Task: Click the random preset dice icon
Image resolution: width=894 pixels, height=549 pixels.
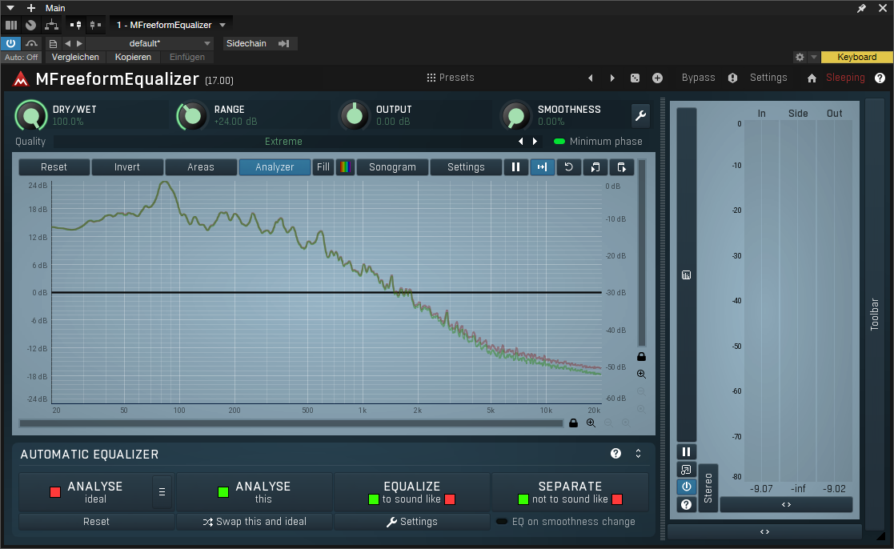Action: [x=635, y=78]
